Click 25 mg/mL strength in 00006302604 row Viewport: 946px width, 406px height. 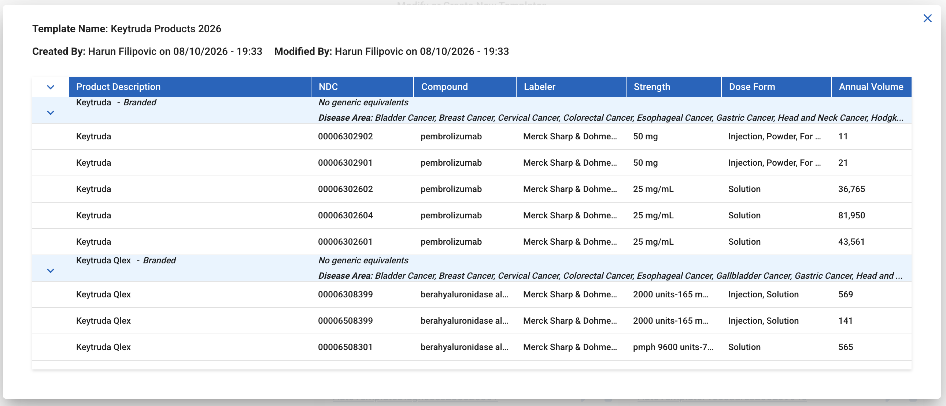653,216
